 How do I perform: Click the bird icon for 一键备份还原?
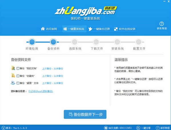pyautogui.click(x=90, y=29)
